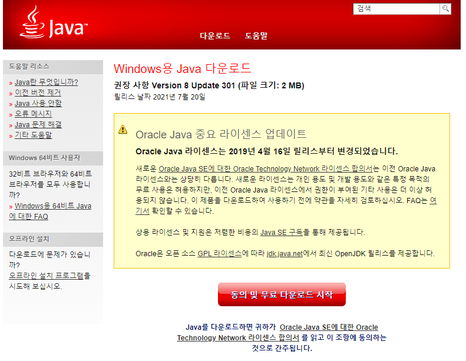The image size is (466, 361).
Task: Open the '기타 도움말' sidebar link
Action: tap(33, 135)
